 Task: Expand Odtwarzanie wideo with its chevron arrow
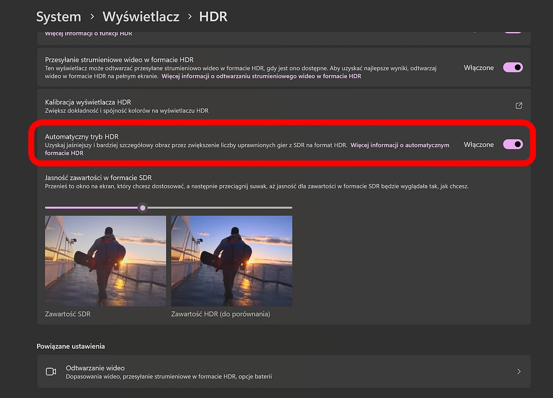coord(519,371)
